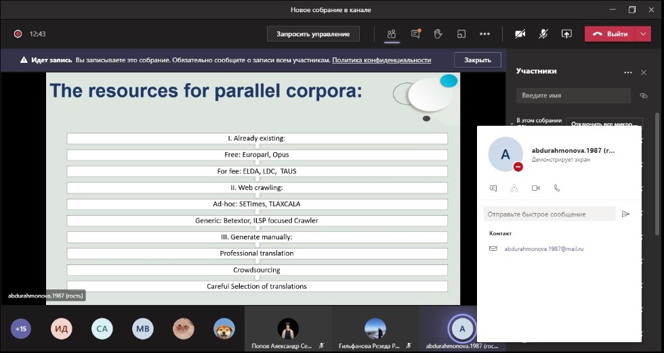This screenshot has width=664, height=353.
Task: Toggle the camera on
Action: click(520, 34)
